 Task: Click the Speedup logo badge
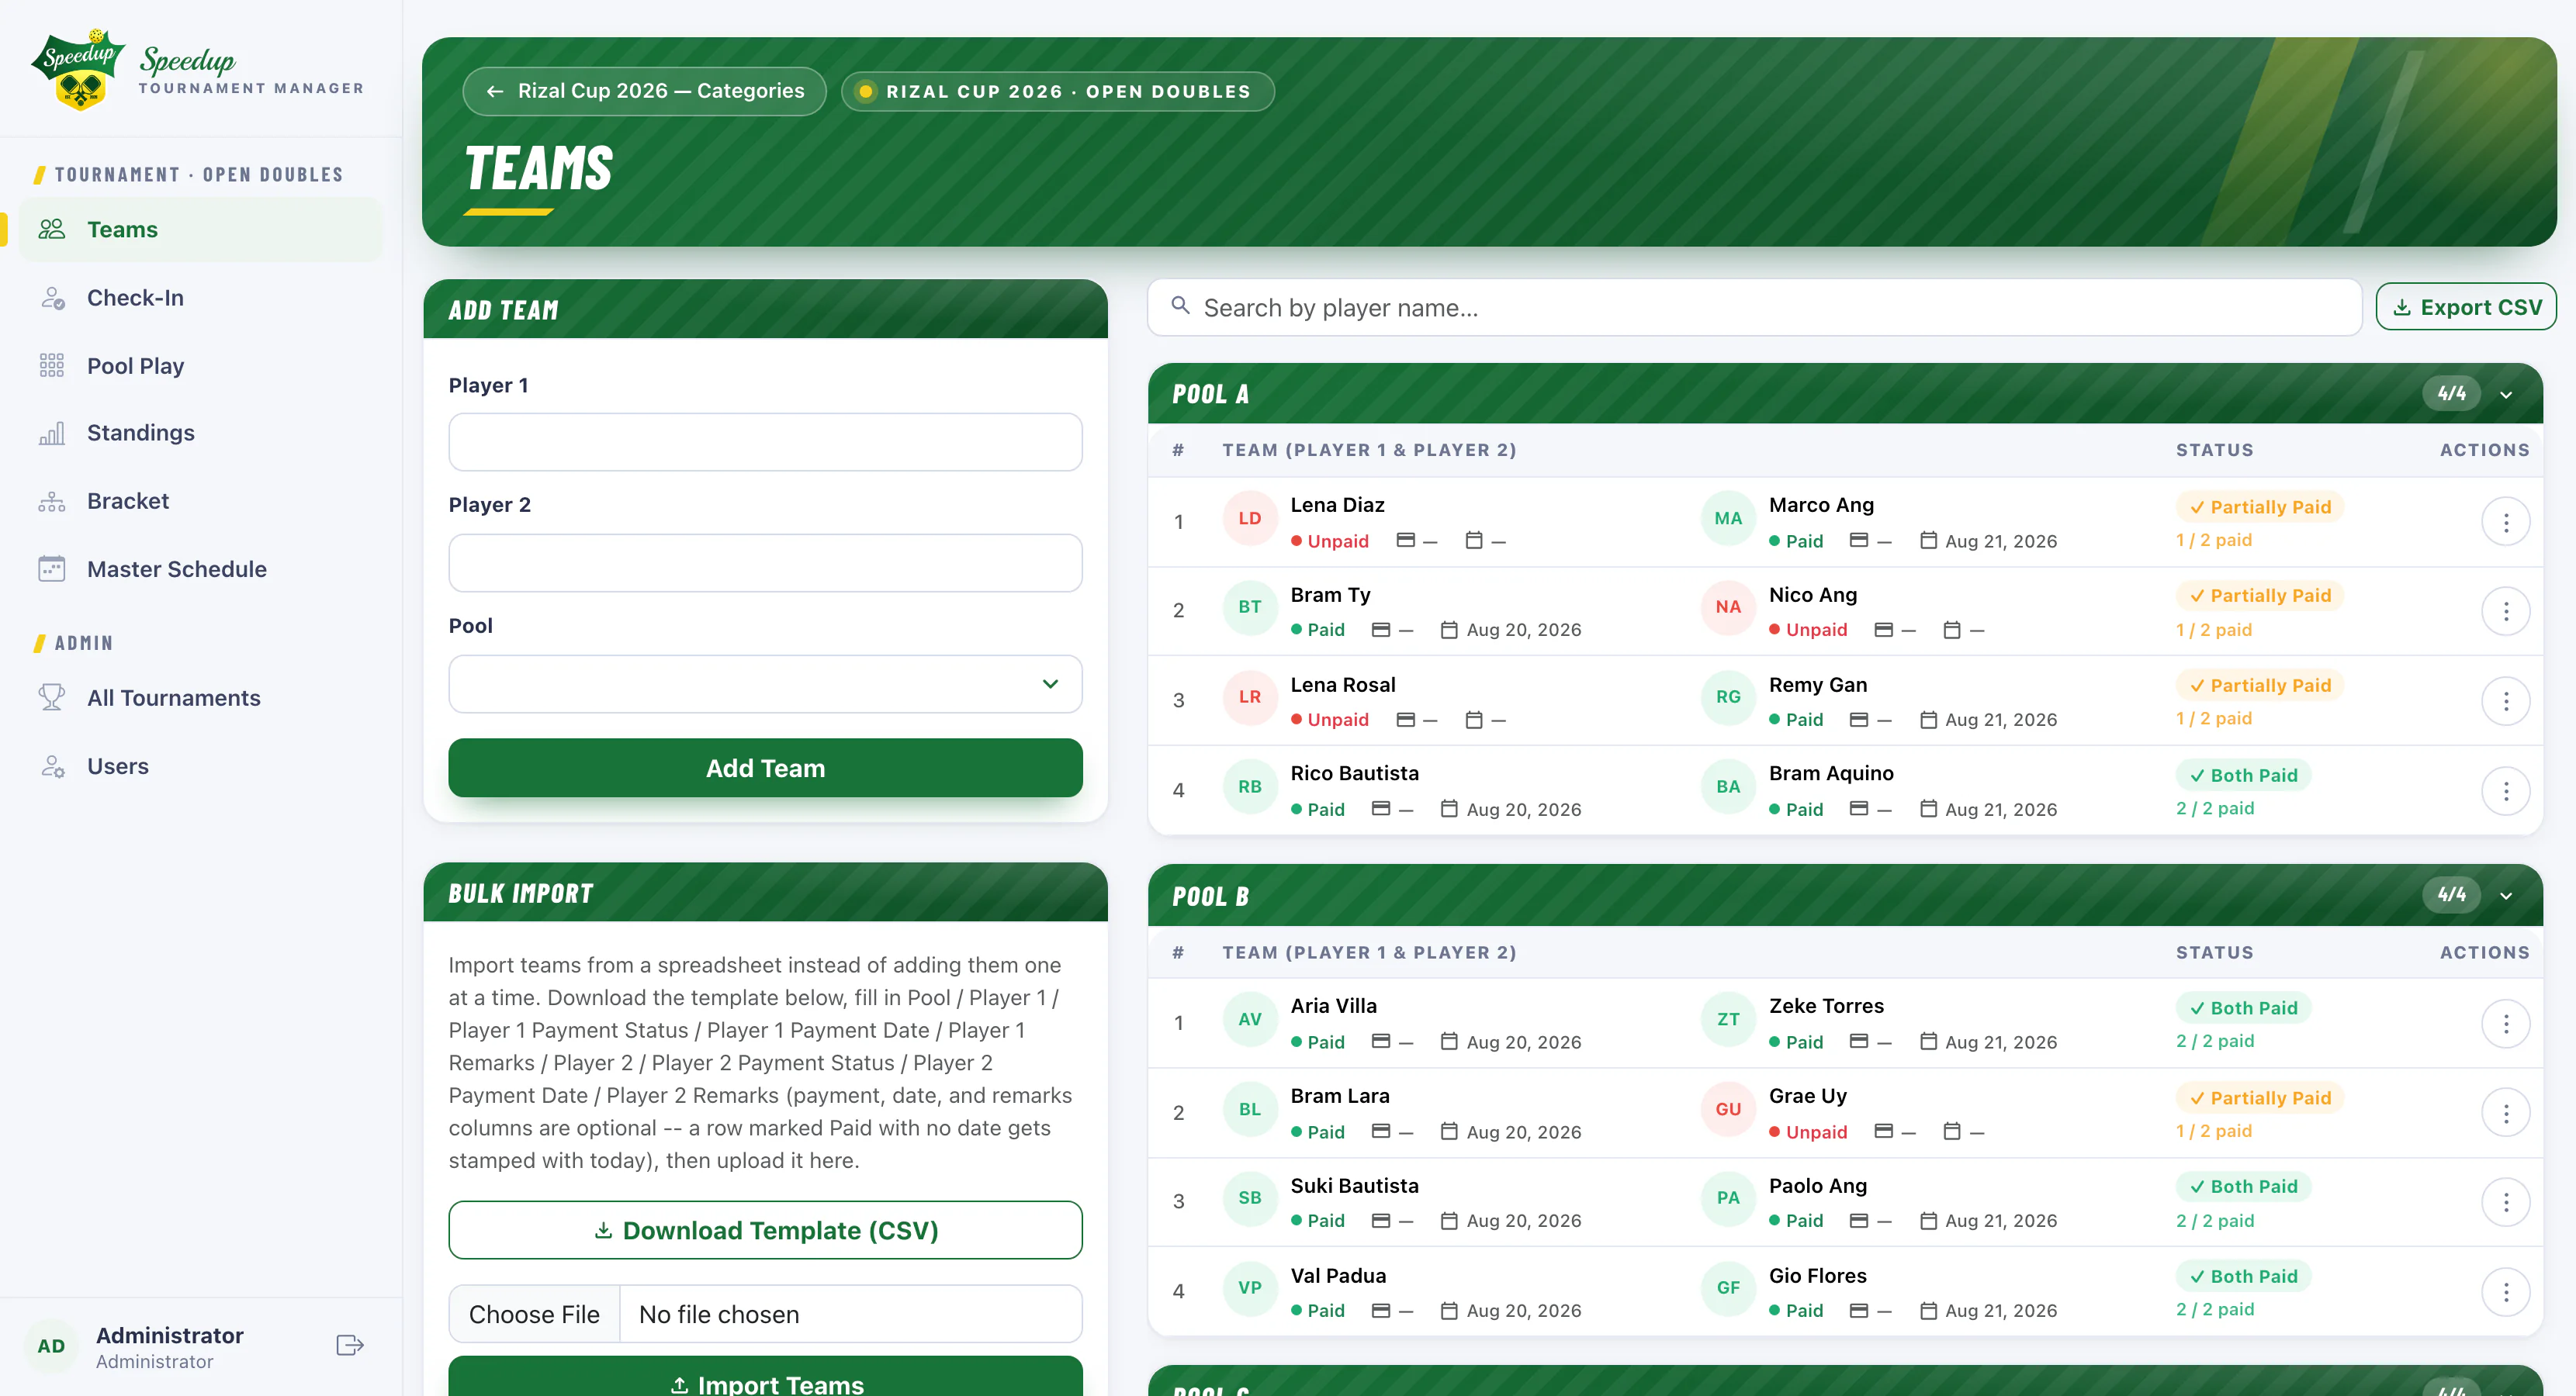pos(78,69)
